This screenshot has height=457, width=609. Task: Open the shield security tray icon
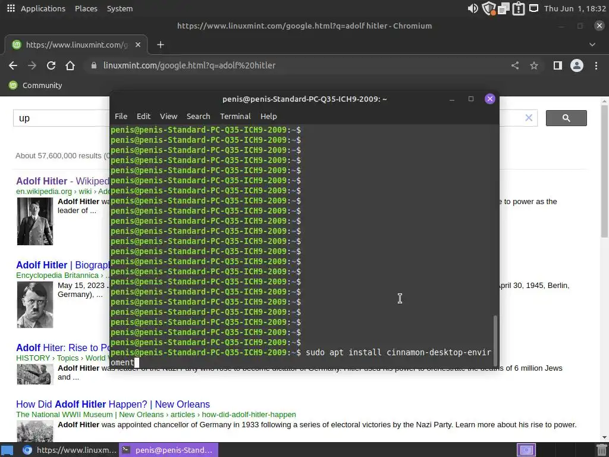pyautogui.click(x=488, y=8)
